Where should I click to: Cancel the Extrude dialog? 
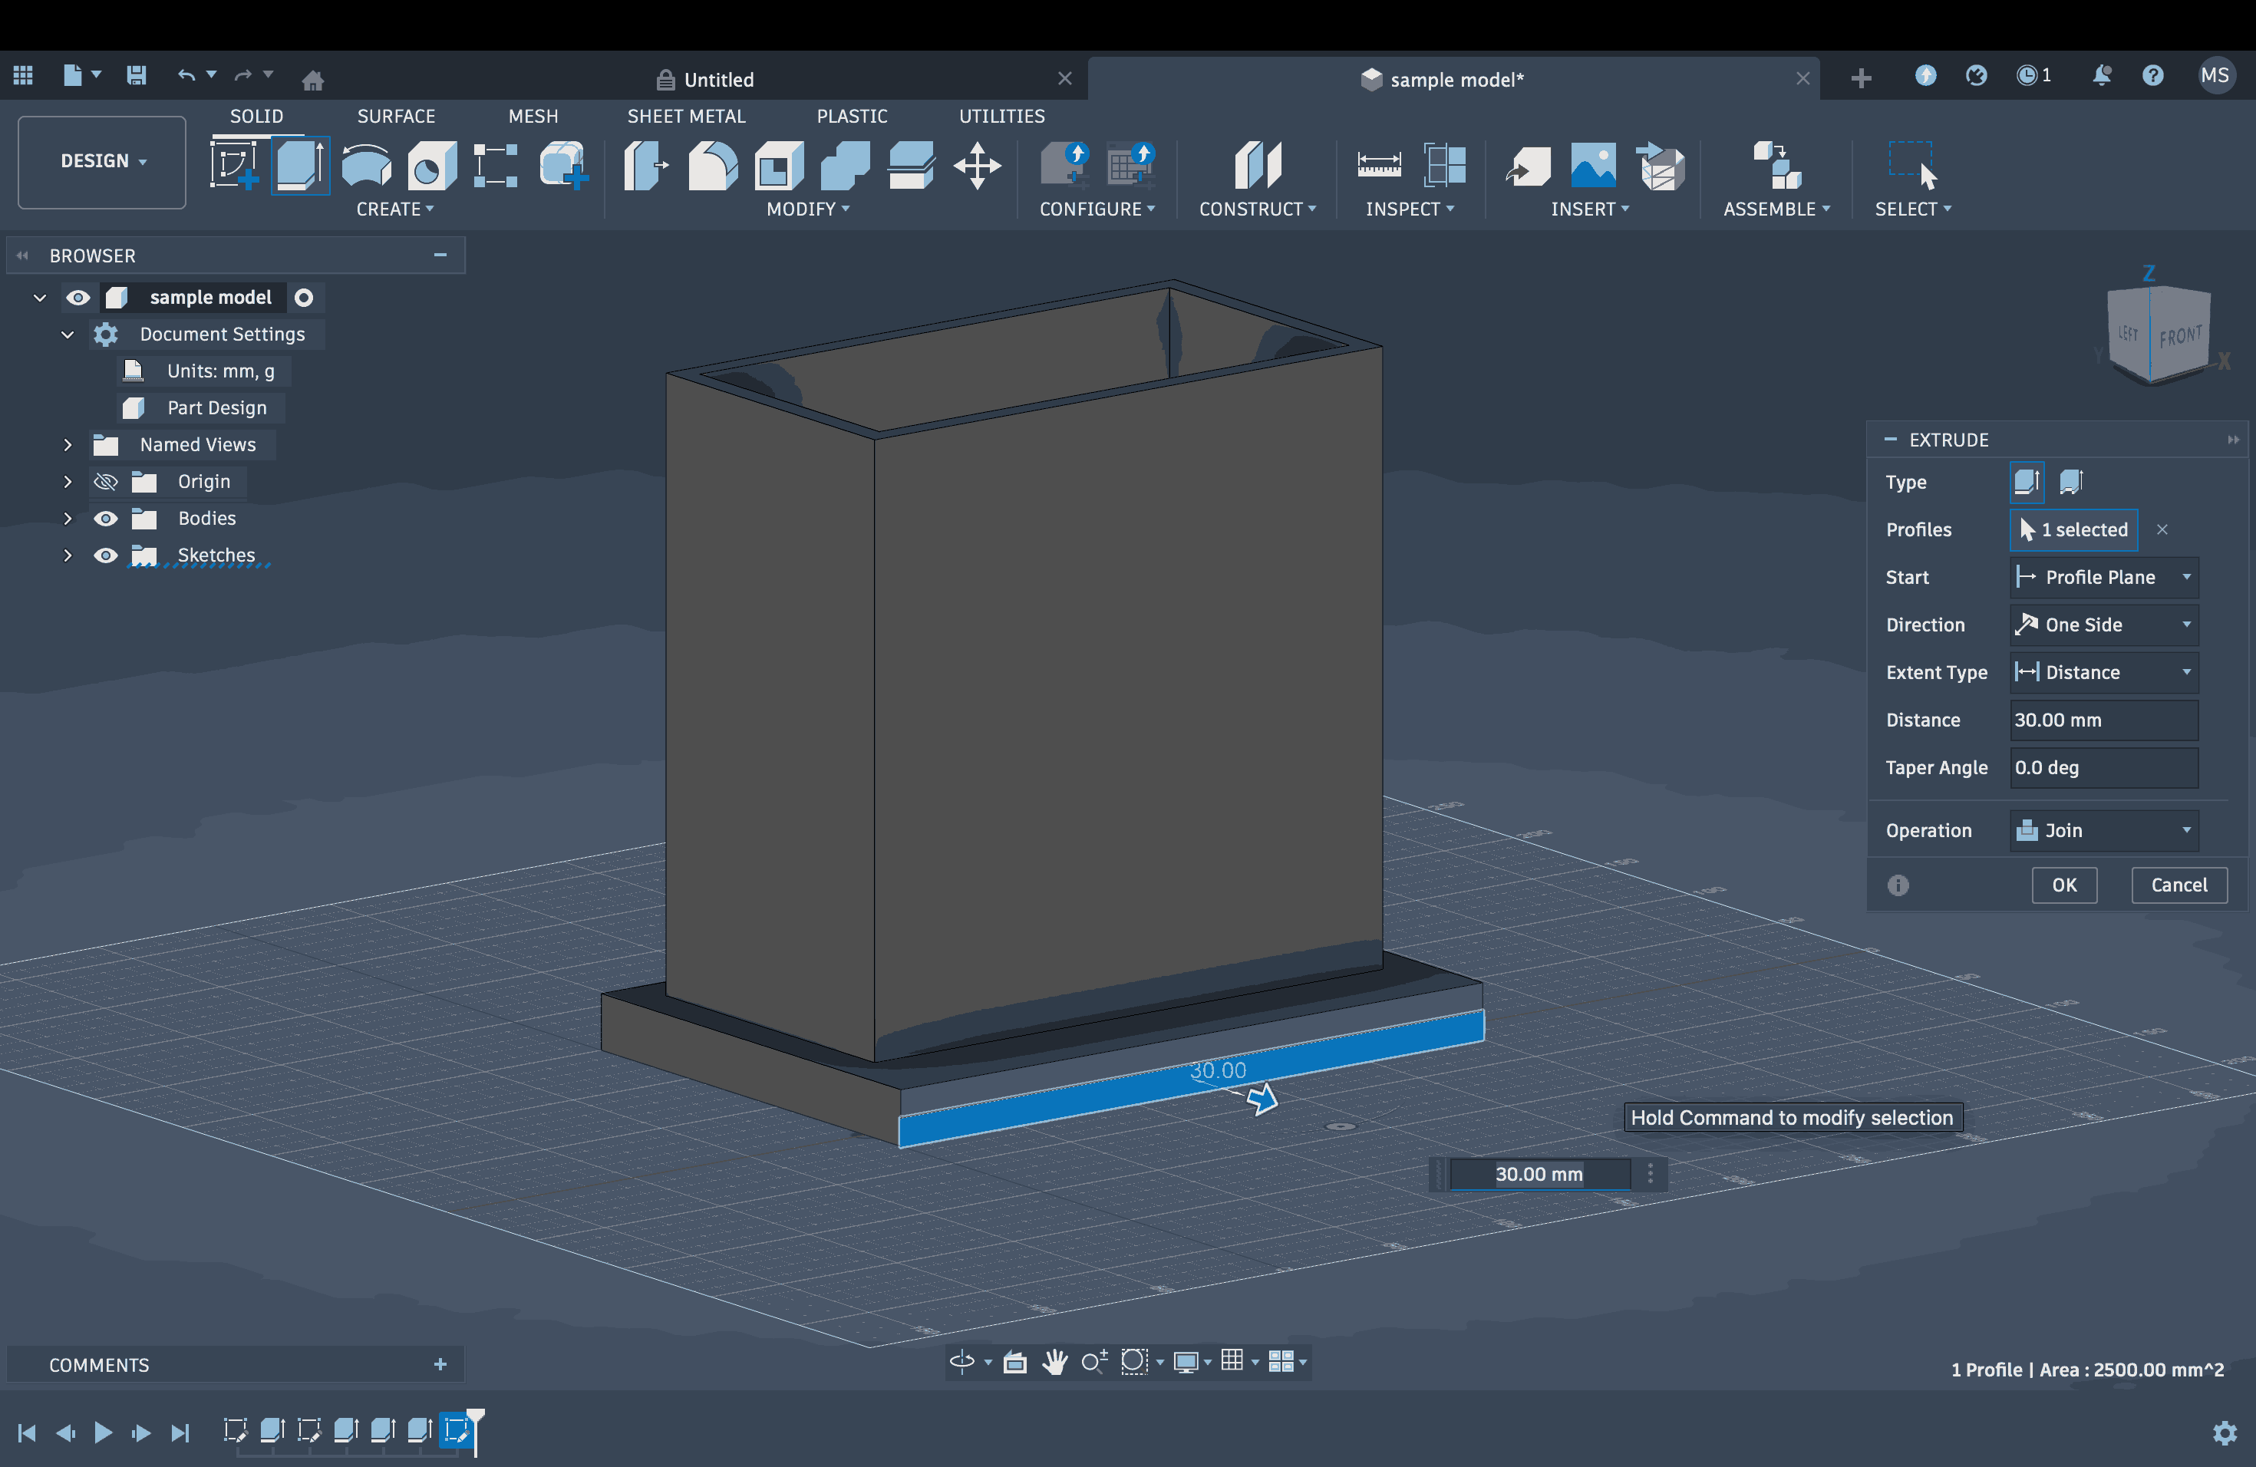(x=2178, y=884)
